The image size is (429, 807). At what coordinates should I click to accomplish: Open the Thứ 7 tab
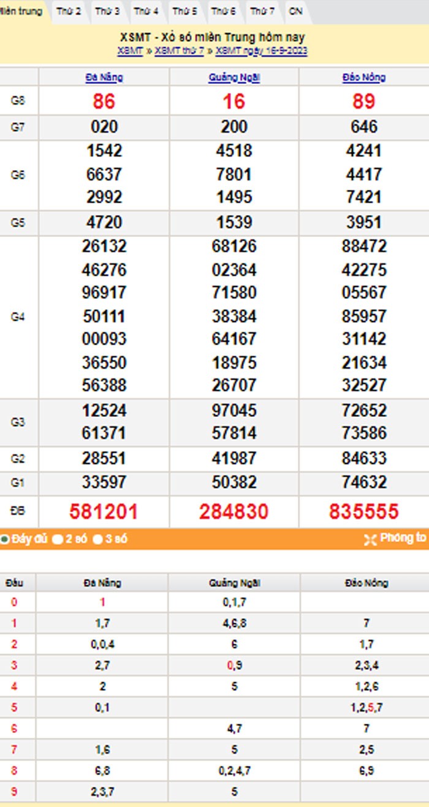tap(262, 11)
